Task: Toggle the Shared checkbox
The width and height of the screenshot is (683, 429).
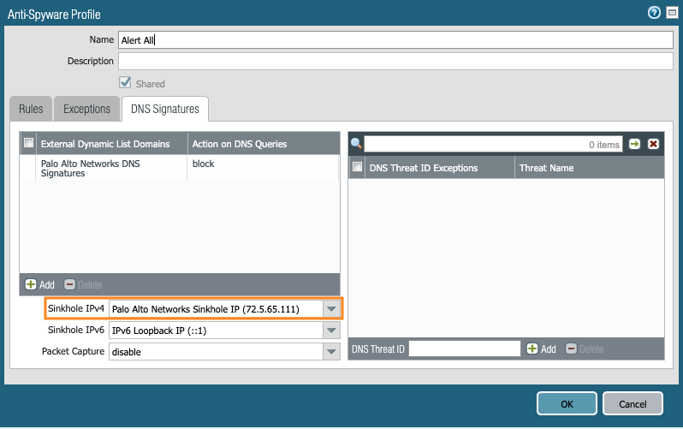Action: click(x=125, y=82)
